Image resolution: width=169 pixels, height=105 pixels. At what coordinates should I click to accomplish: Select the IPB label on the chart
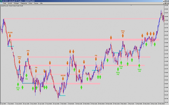(x=28, y=51)
